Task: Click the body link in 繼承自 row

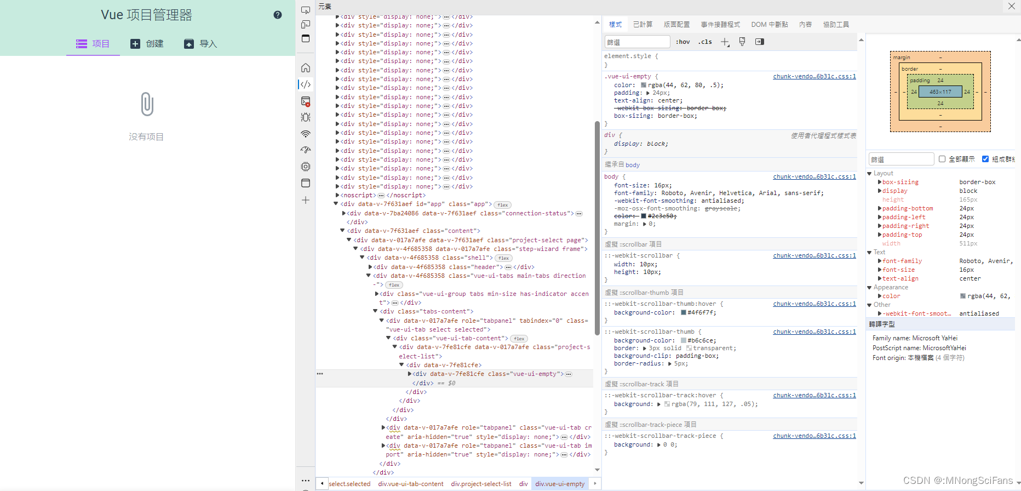Action: 633,165
